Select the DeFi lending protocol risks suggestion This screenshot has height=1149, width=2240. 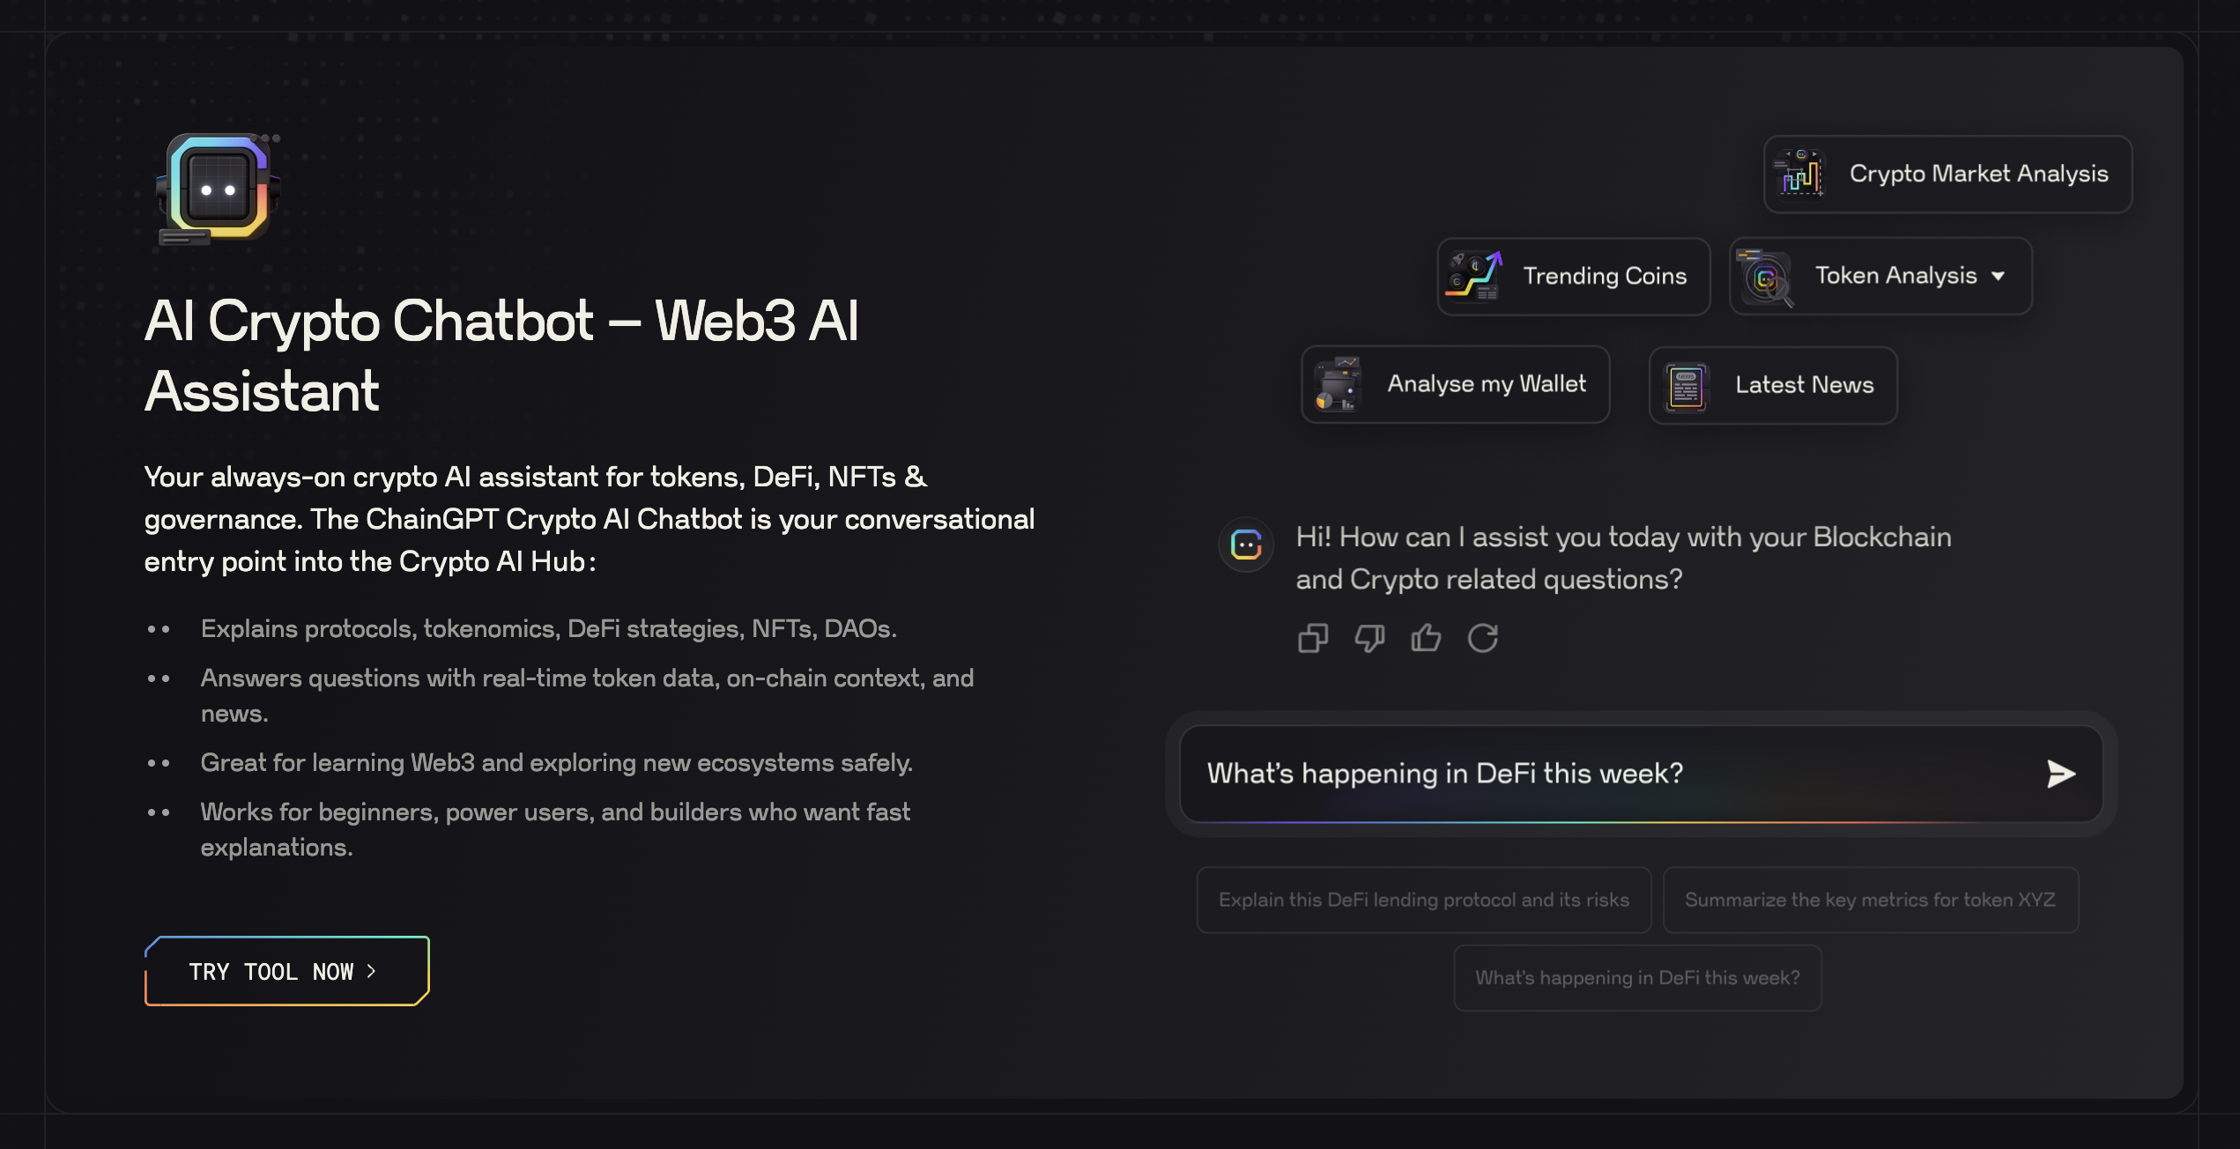(1423, 901)
